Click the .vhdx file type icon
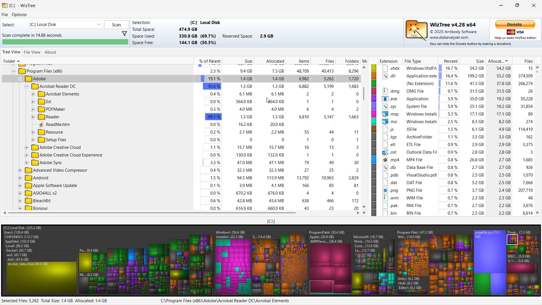This screenshot has height=305, width=542. point(385,68)
